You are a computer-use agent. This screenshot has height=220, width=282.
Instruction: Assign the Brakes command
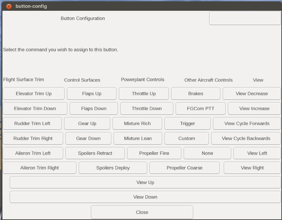(x=196, y=93)
